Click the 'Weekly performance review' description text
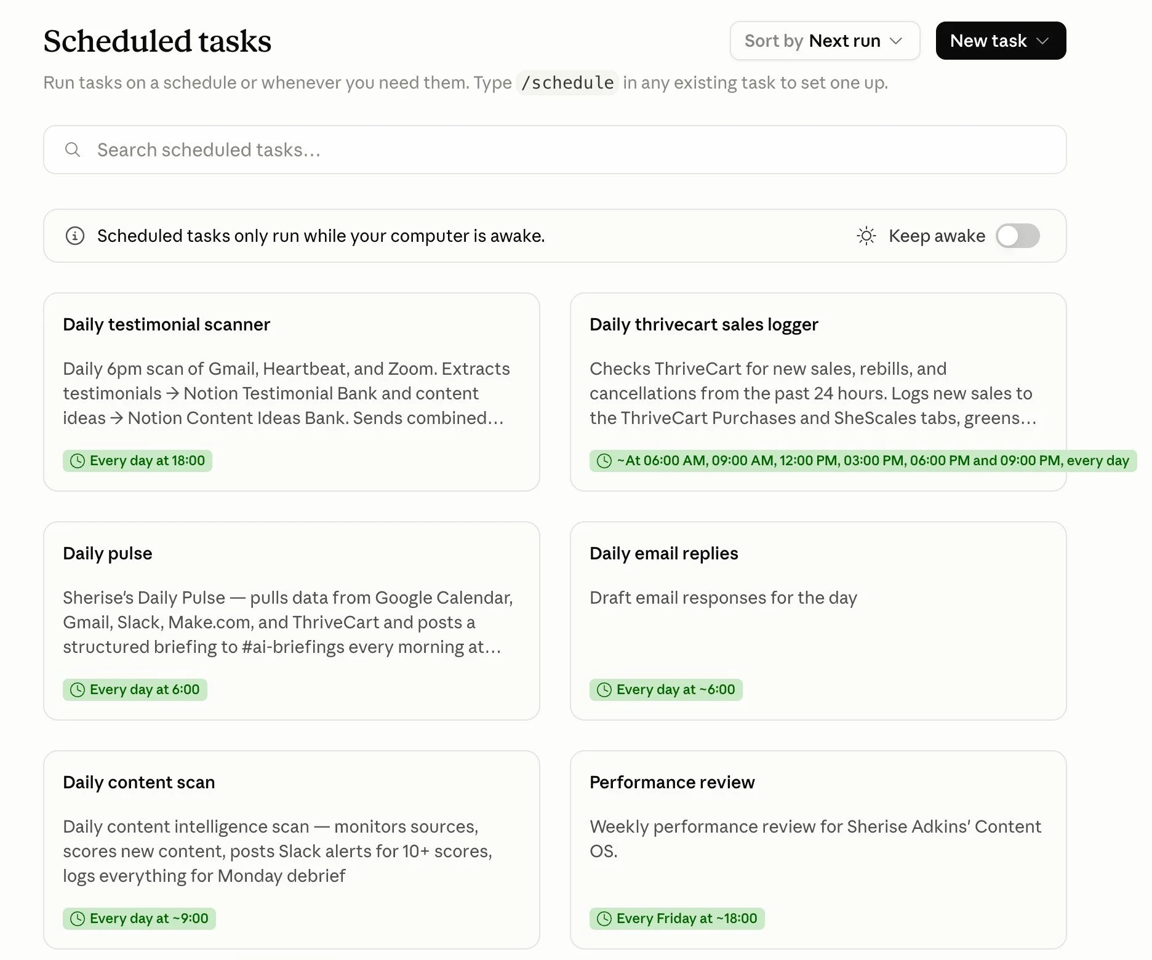This screenshot has width=1152, height=960. click(815, 839)
